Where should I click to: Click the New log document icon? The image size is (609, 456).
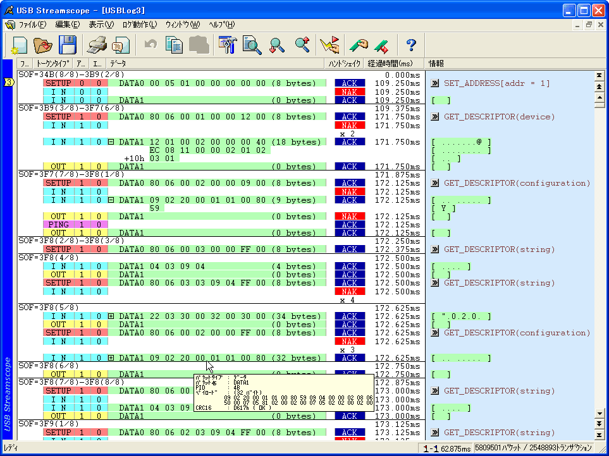coord(20,45)
